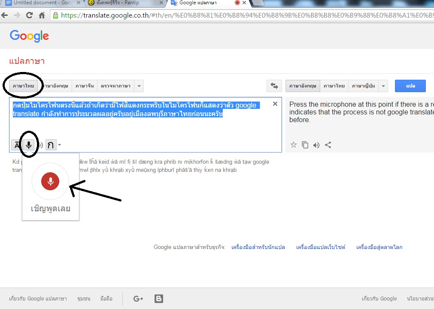The image size is (434, 309).
Task: Open the source language list dropdown
Action: coord(139,86)
